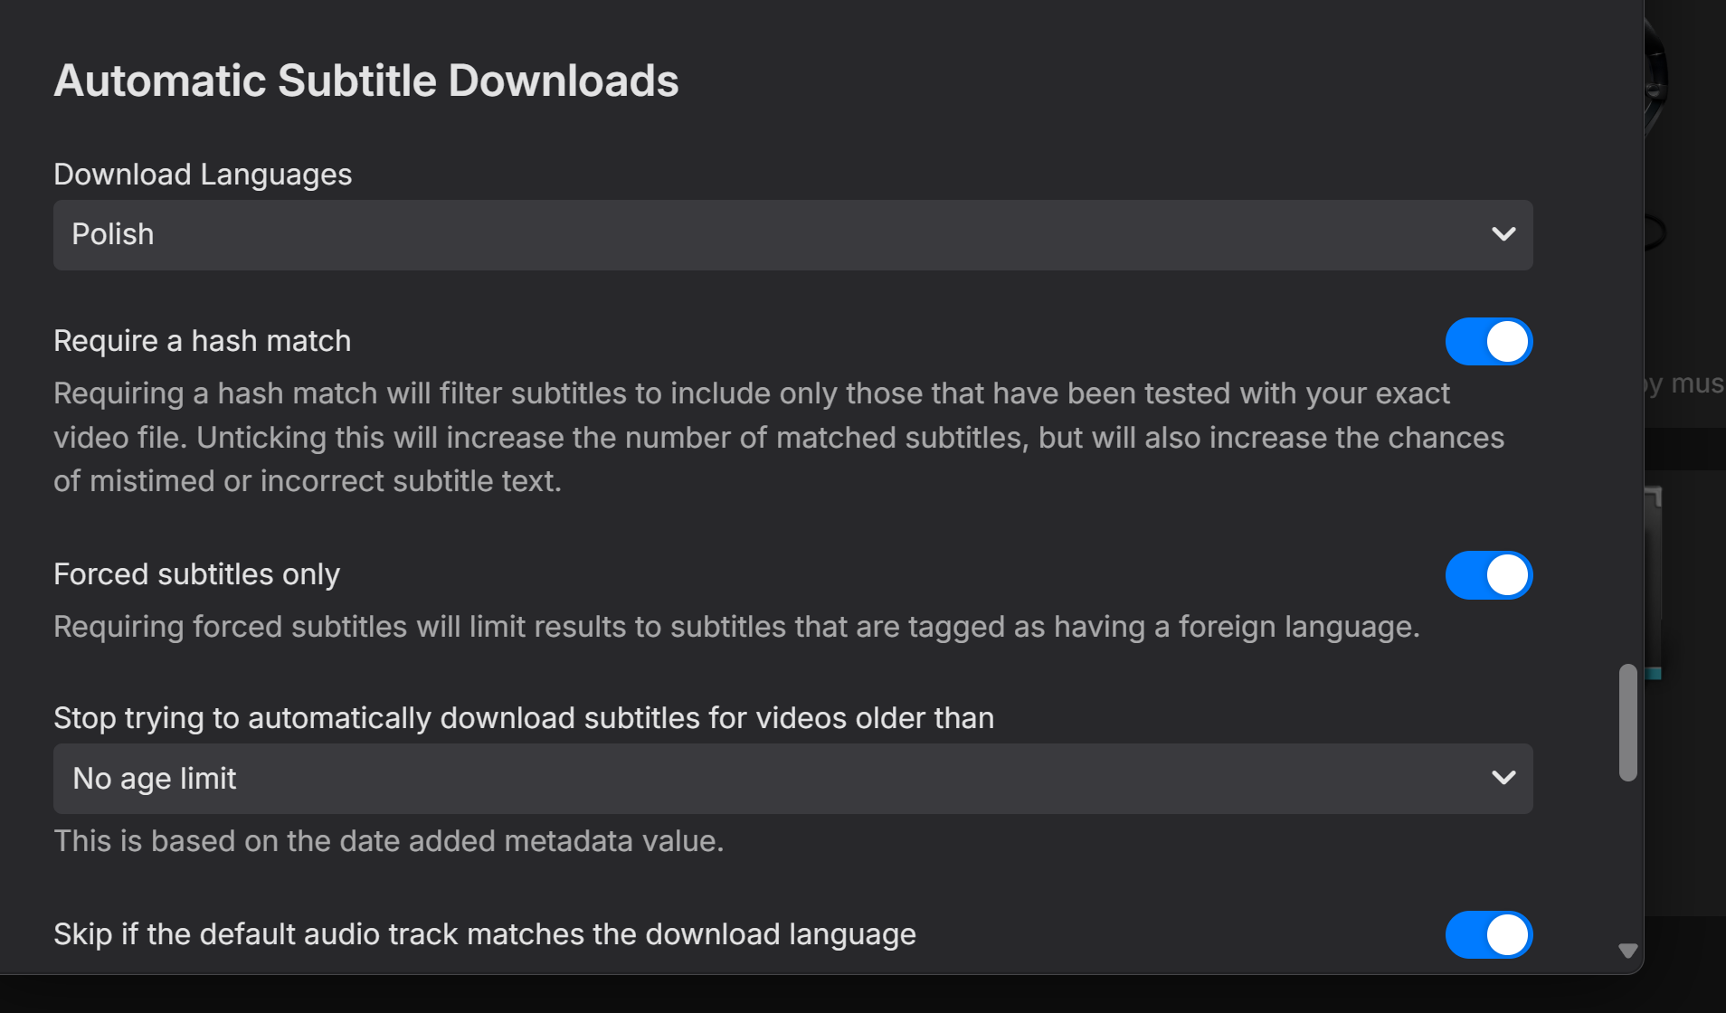Click the chevron arrow beside No age limit

point(1503,779)
